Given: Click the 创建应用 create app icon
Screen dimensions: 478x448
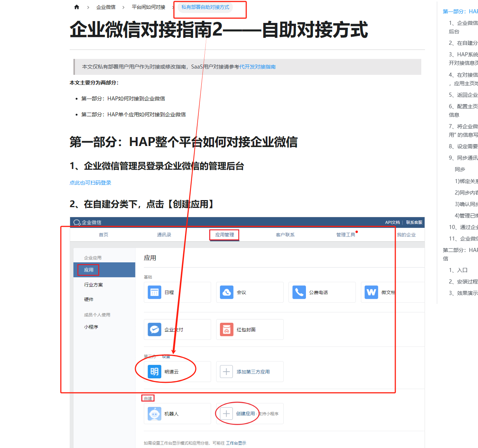Looking at the screenshot, I should [x=226, y=413].
